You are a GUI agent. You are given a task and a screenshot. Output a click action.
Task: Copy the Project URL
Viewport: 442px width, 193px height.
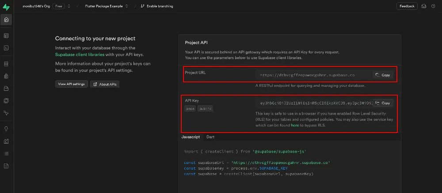click(x=383, y=75)
